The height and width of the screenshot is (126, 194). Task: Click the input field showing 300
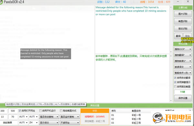pyautogui.click(x=3, y=111)
